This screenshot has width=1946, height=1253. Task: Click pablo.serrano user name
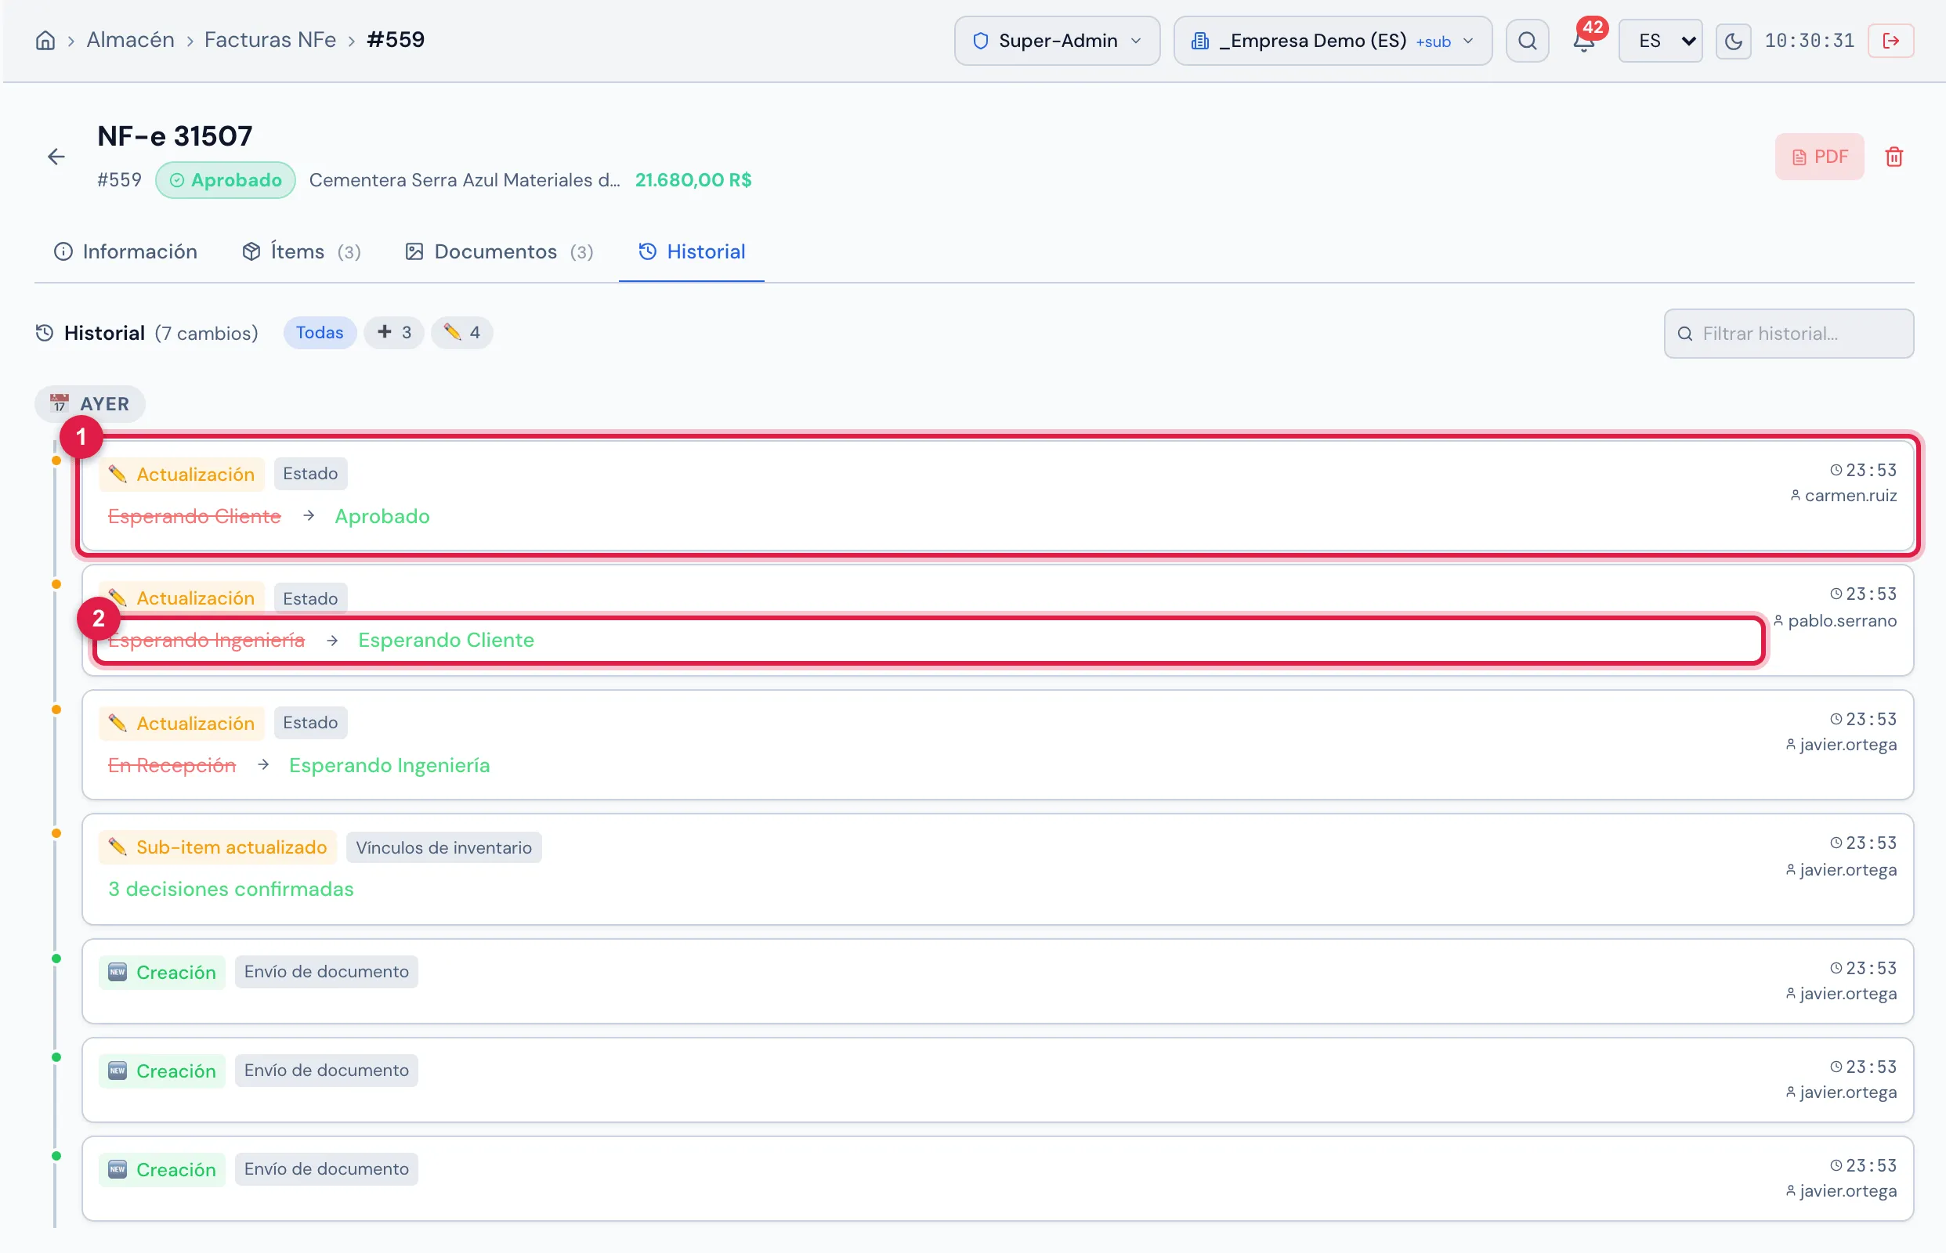coord(1842,620)
